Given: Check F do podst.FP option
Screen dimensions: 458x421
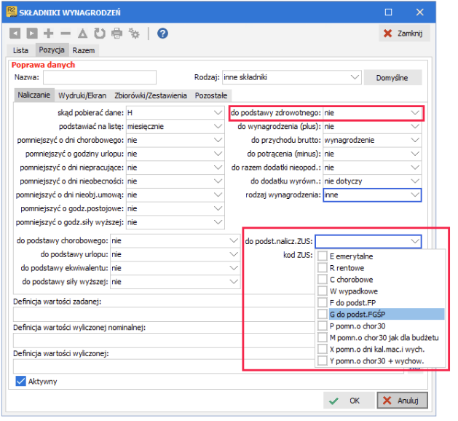Looking at the screenshot, I should 323,302.
